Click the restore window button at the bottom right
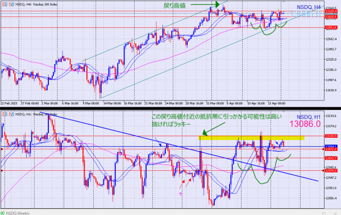Screen dimensions: 341x215 (x=323, y=213)
